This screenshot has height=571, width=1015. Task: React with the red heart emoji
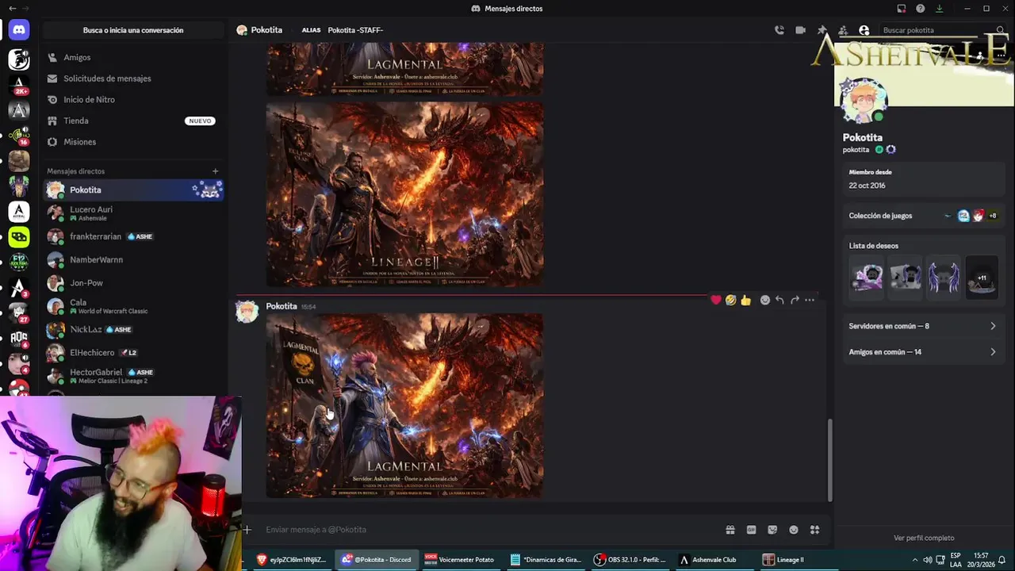716,300
